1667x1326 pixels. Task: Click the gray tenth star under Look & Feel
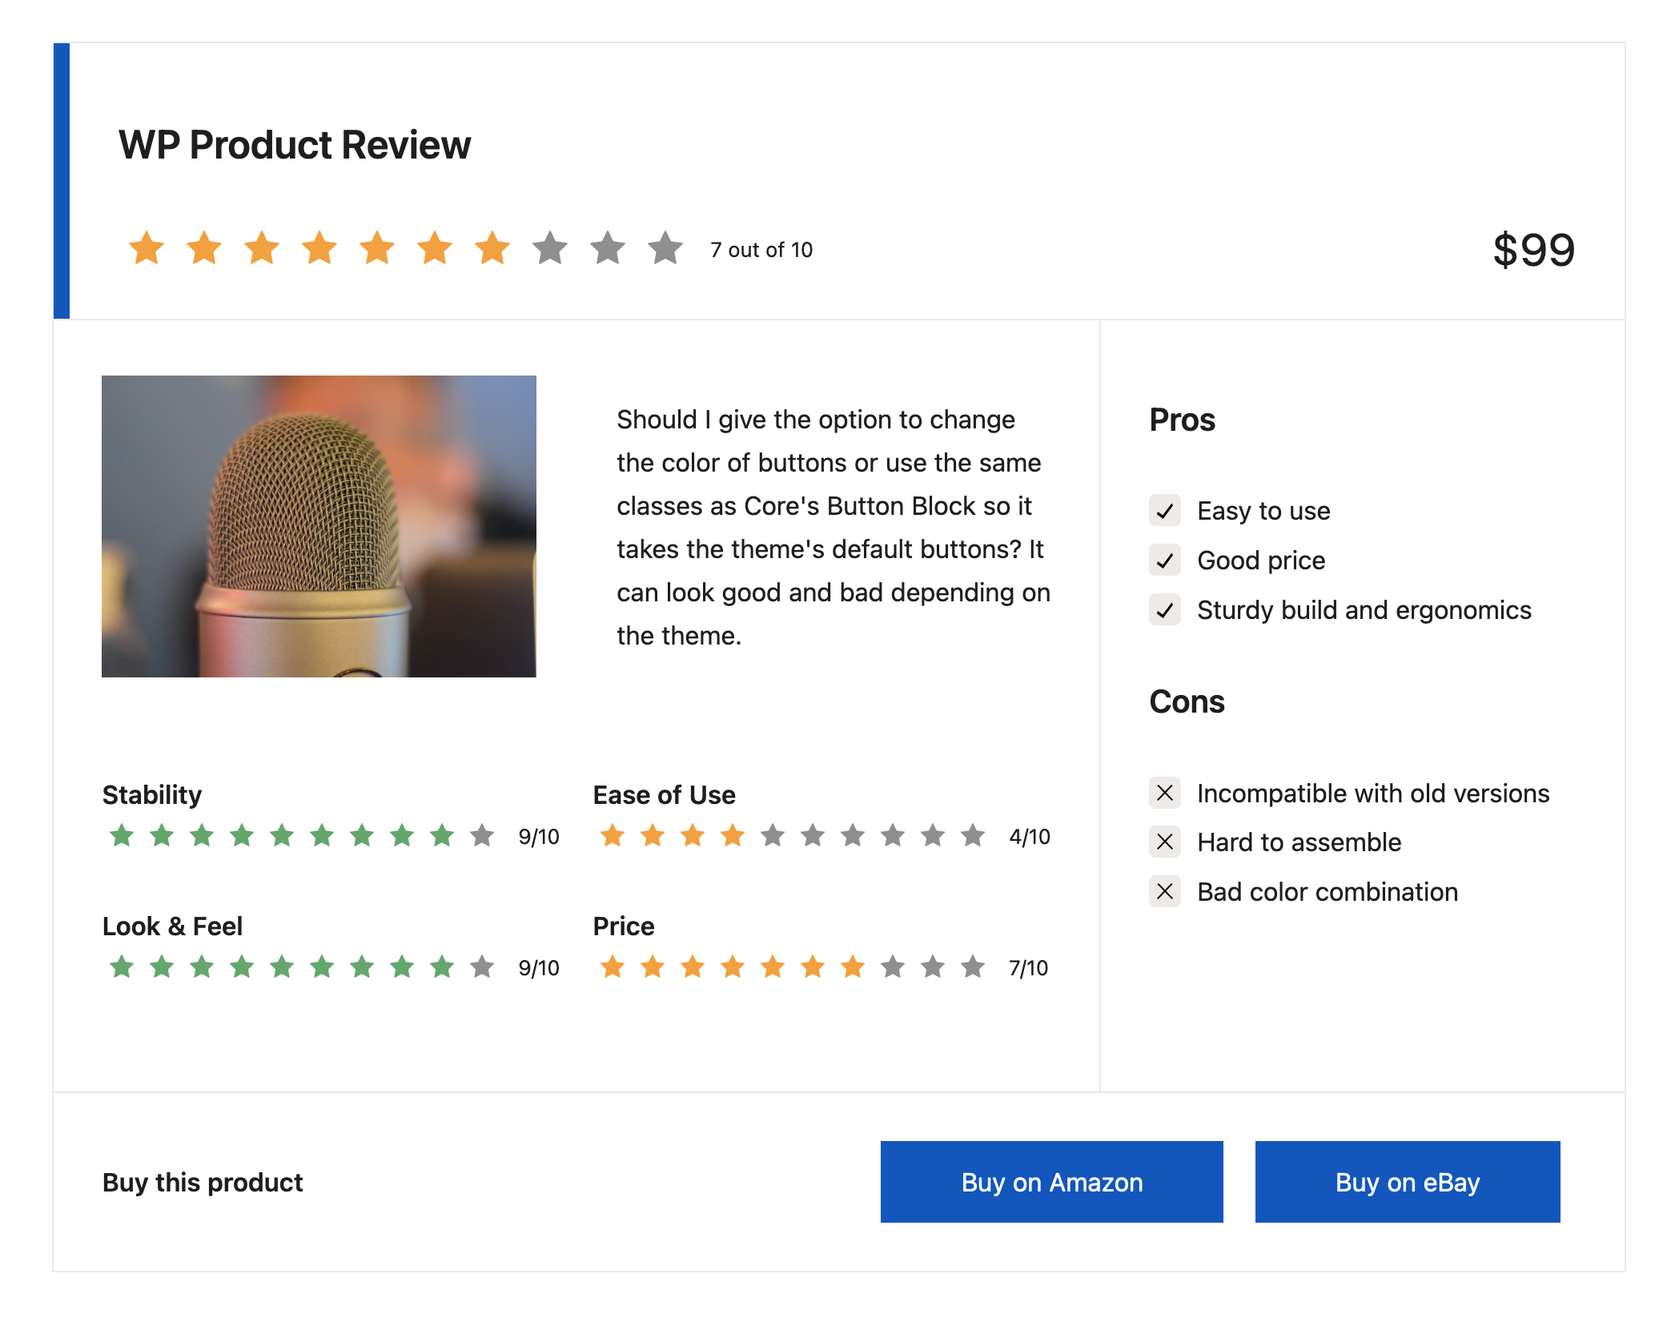(482, 967)
